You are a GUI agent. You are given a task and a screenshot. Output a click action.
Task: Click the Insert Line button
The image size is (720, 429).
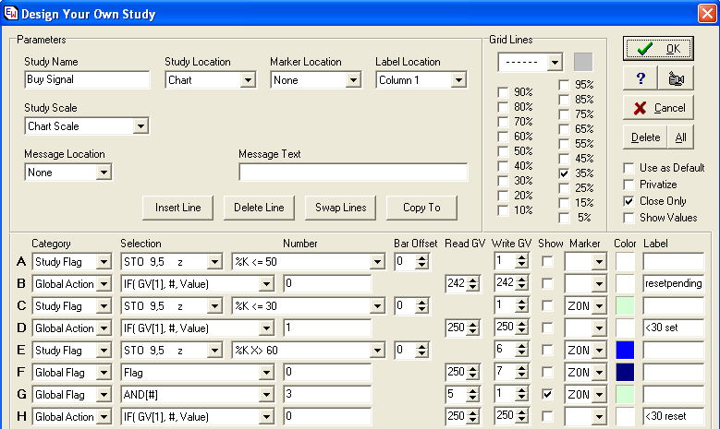point(178,208)
